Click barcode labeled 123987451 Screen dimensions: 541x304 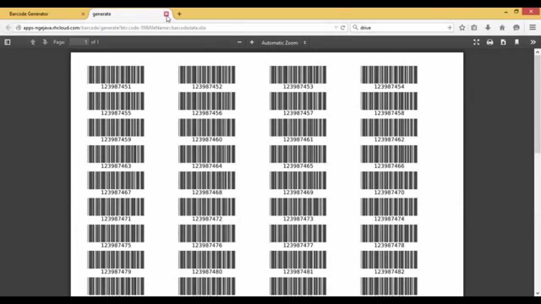click(116, 75)
